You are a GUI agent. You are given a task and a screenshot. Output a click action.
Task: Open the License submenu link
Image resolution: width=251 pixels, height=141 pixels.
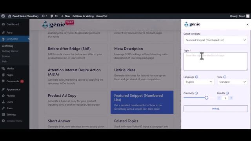tap(6, 56)
